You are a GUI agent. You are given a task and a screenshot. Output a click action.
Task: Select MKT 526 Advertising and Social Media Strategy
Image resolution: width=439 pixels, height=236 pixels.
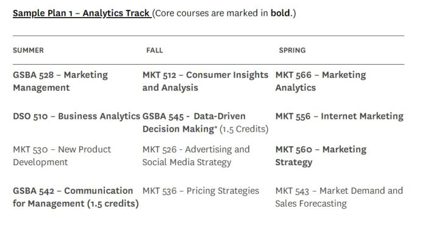pyautogui.click(x=196, y=156)
